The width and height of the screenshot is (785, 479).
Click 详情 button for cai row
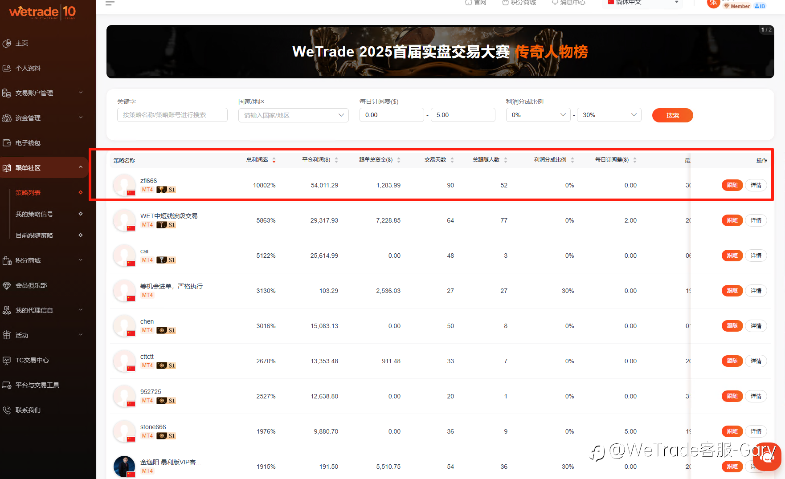point(756,256)
